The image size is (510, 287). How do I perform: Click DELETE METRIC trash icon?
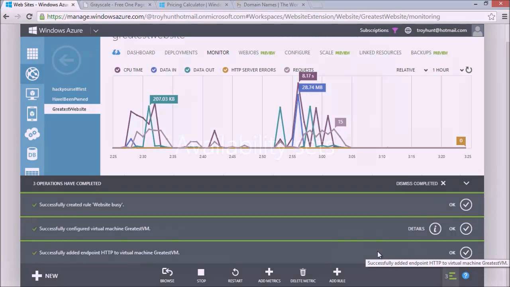point(303,272)
